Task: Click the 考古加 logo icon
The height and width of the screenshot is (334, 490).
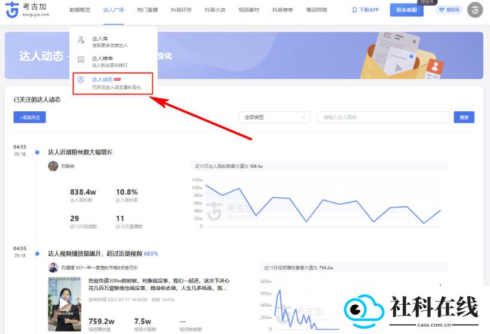Action: [12, 10]
